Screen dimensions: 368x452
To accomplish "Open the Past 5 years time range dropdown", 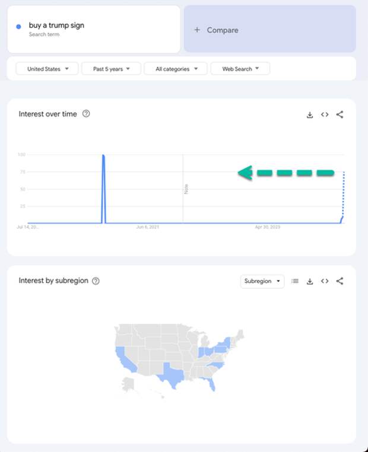I will click(112, 69).
